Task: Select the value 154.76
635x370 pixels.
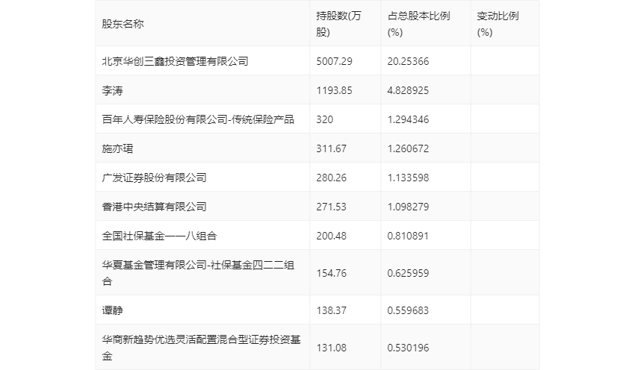Action: [331, 273]
